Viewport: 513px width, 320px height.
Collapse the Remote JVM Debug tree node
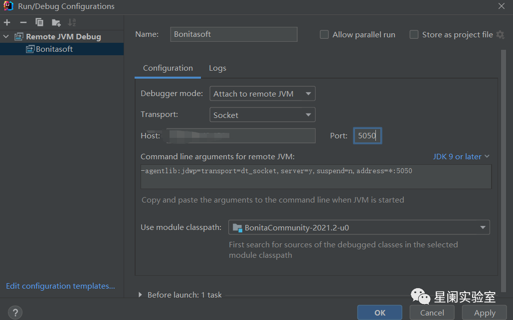point(6,36)
